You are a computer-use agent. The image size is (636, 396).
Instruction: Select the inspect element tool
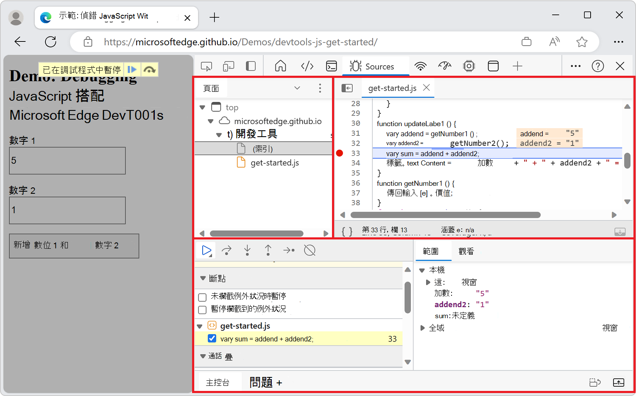(x=206, y=66)
